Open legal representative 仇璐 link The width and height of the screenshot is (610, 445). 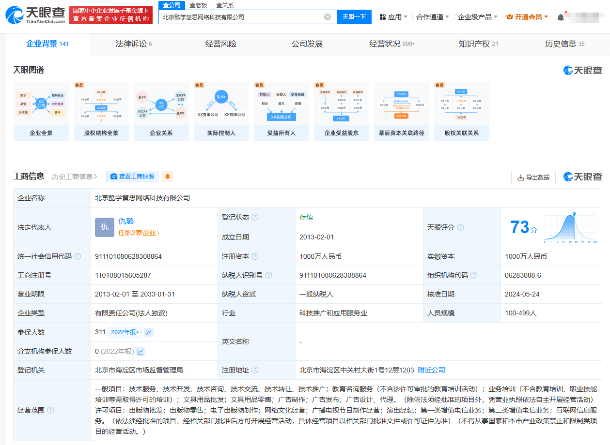coord(126,221)
